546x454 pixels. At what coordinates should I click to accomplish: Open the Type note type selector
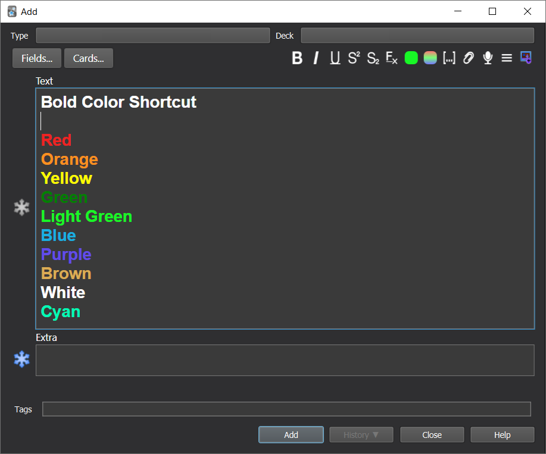(153, 36)
